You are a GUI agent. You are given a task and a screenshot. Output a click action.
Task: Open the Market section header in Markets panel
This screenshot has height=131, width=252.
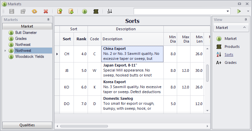coord(27,26)
